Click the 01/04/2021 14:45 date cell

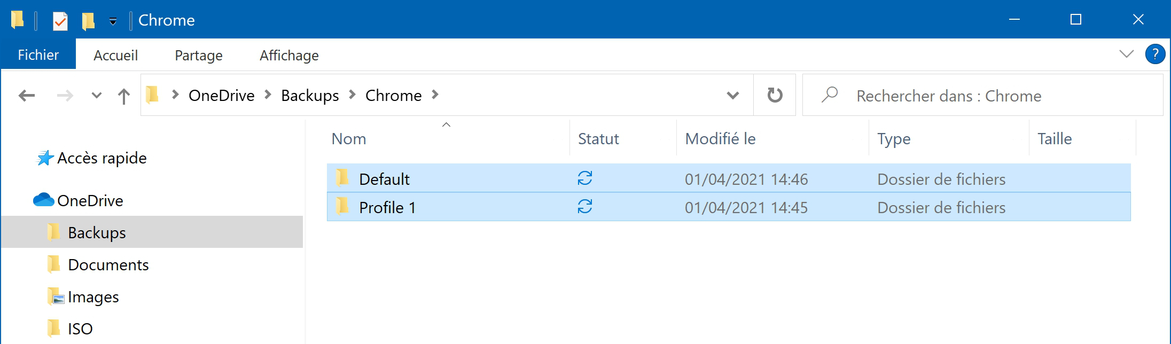746,207
